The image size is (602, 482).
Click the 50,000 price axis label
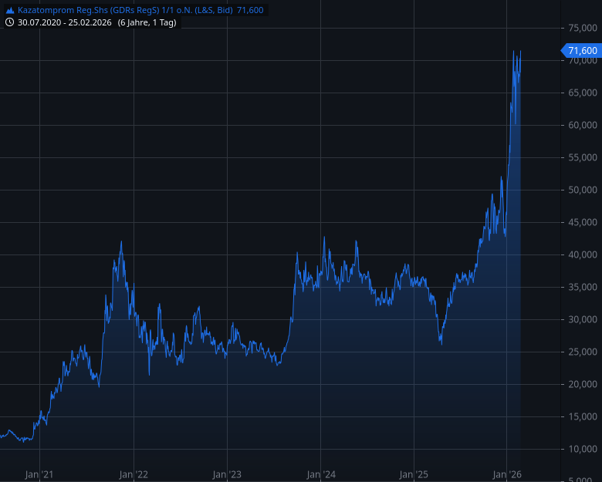click(583, 190)
